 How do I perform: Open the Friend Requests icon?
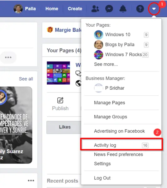pos(95,9)
